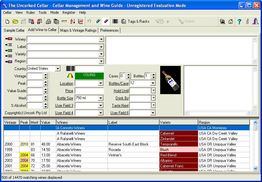Click the dark red Tempranillo variety cell
Screen dimensions: 262x182
tap(179, 144)
